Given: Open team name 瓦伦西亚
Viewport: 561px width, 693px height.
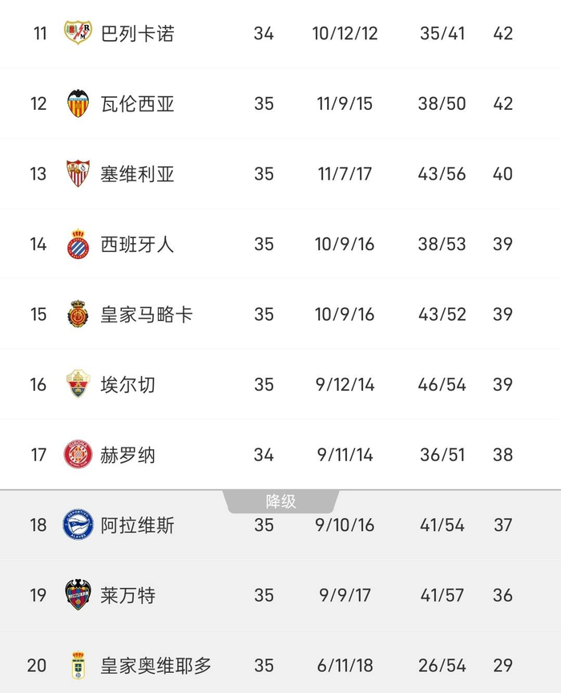Looking at the screenshot, I should 137,103.
